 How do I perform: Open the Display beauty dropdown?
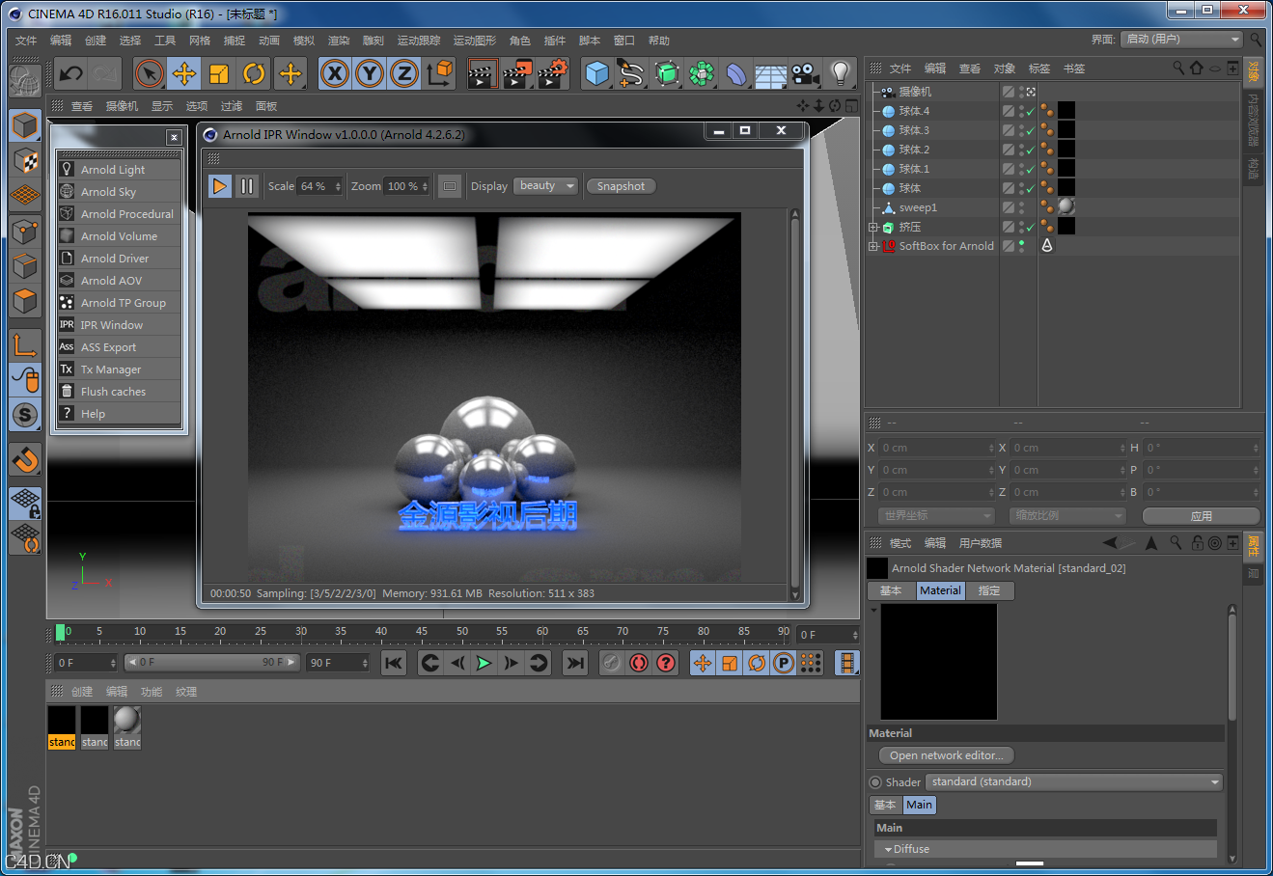coord(545,185)
